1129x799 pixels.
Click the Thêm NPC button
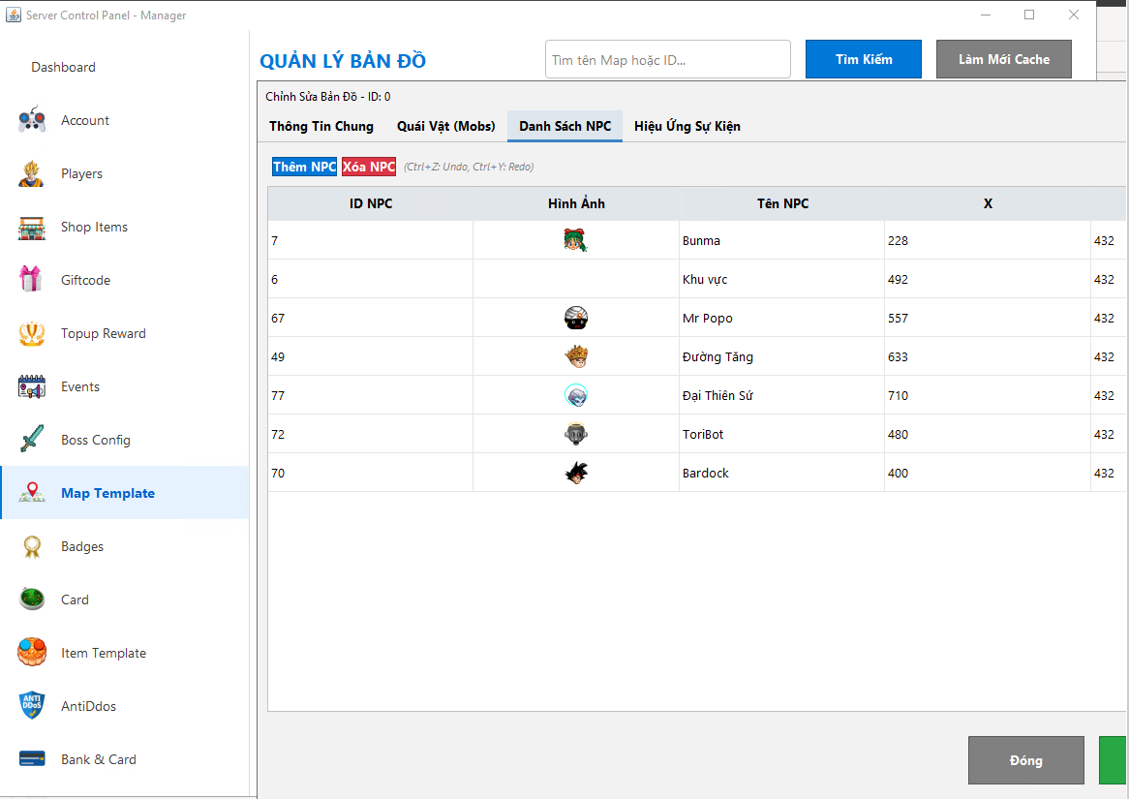pyautogui.click(x=305, y=167)
